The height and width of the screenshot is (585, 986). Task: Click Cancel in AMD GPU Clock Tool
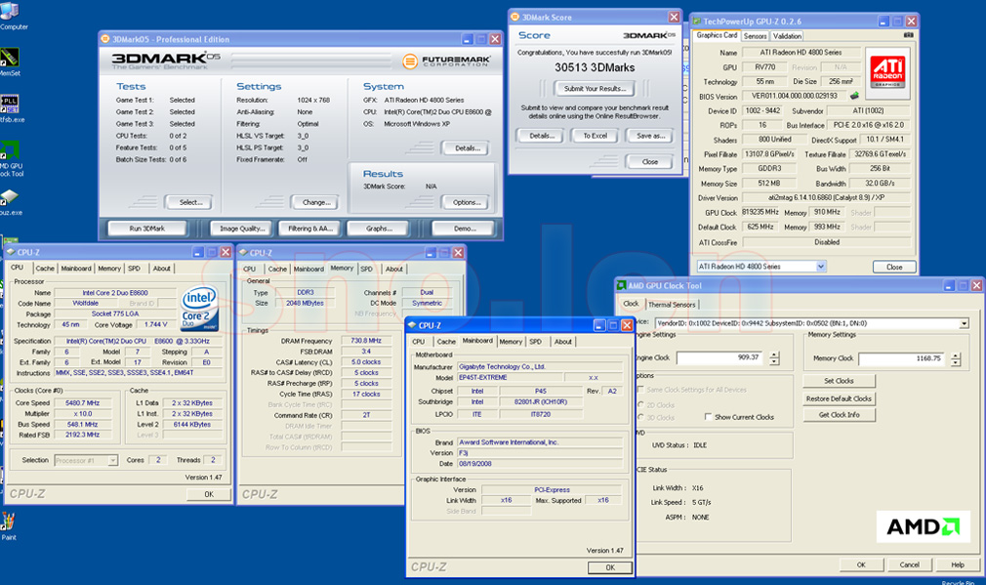pyautogui.click(x=909, y=564)
